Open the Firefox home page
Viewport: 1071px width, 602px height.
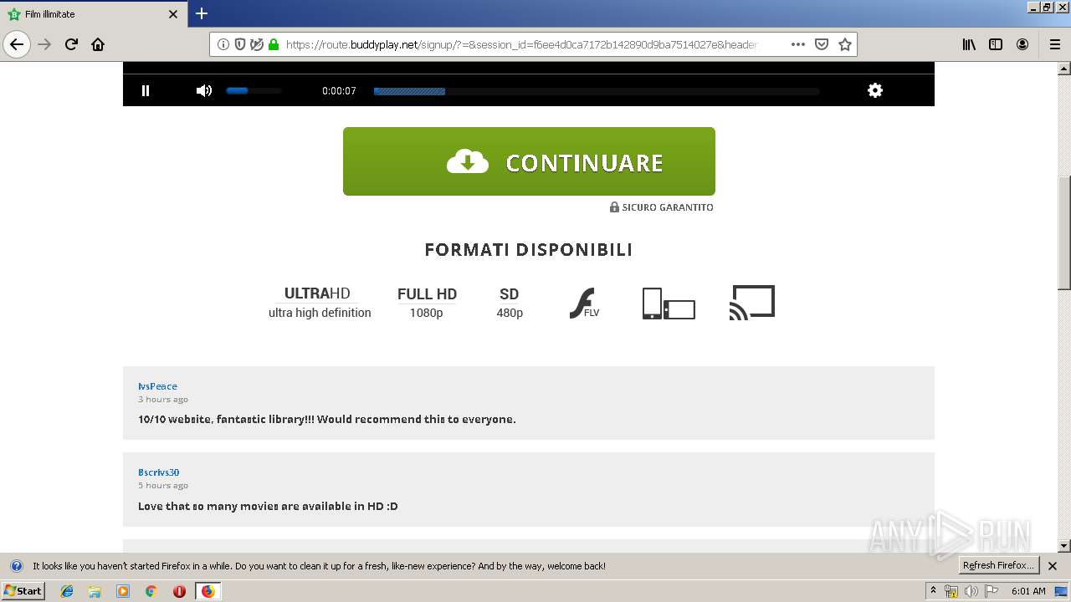(x=98, y=44)
